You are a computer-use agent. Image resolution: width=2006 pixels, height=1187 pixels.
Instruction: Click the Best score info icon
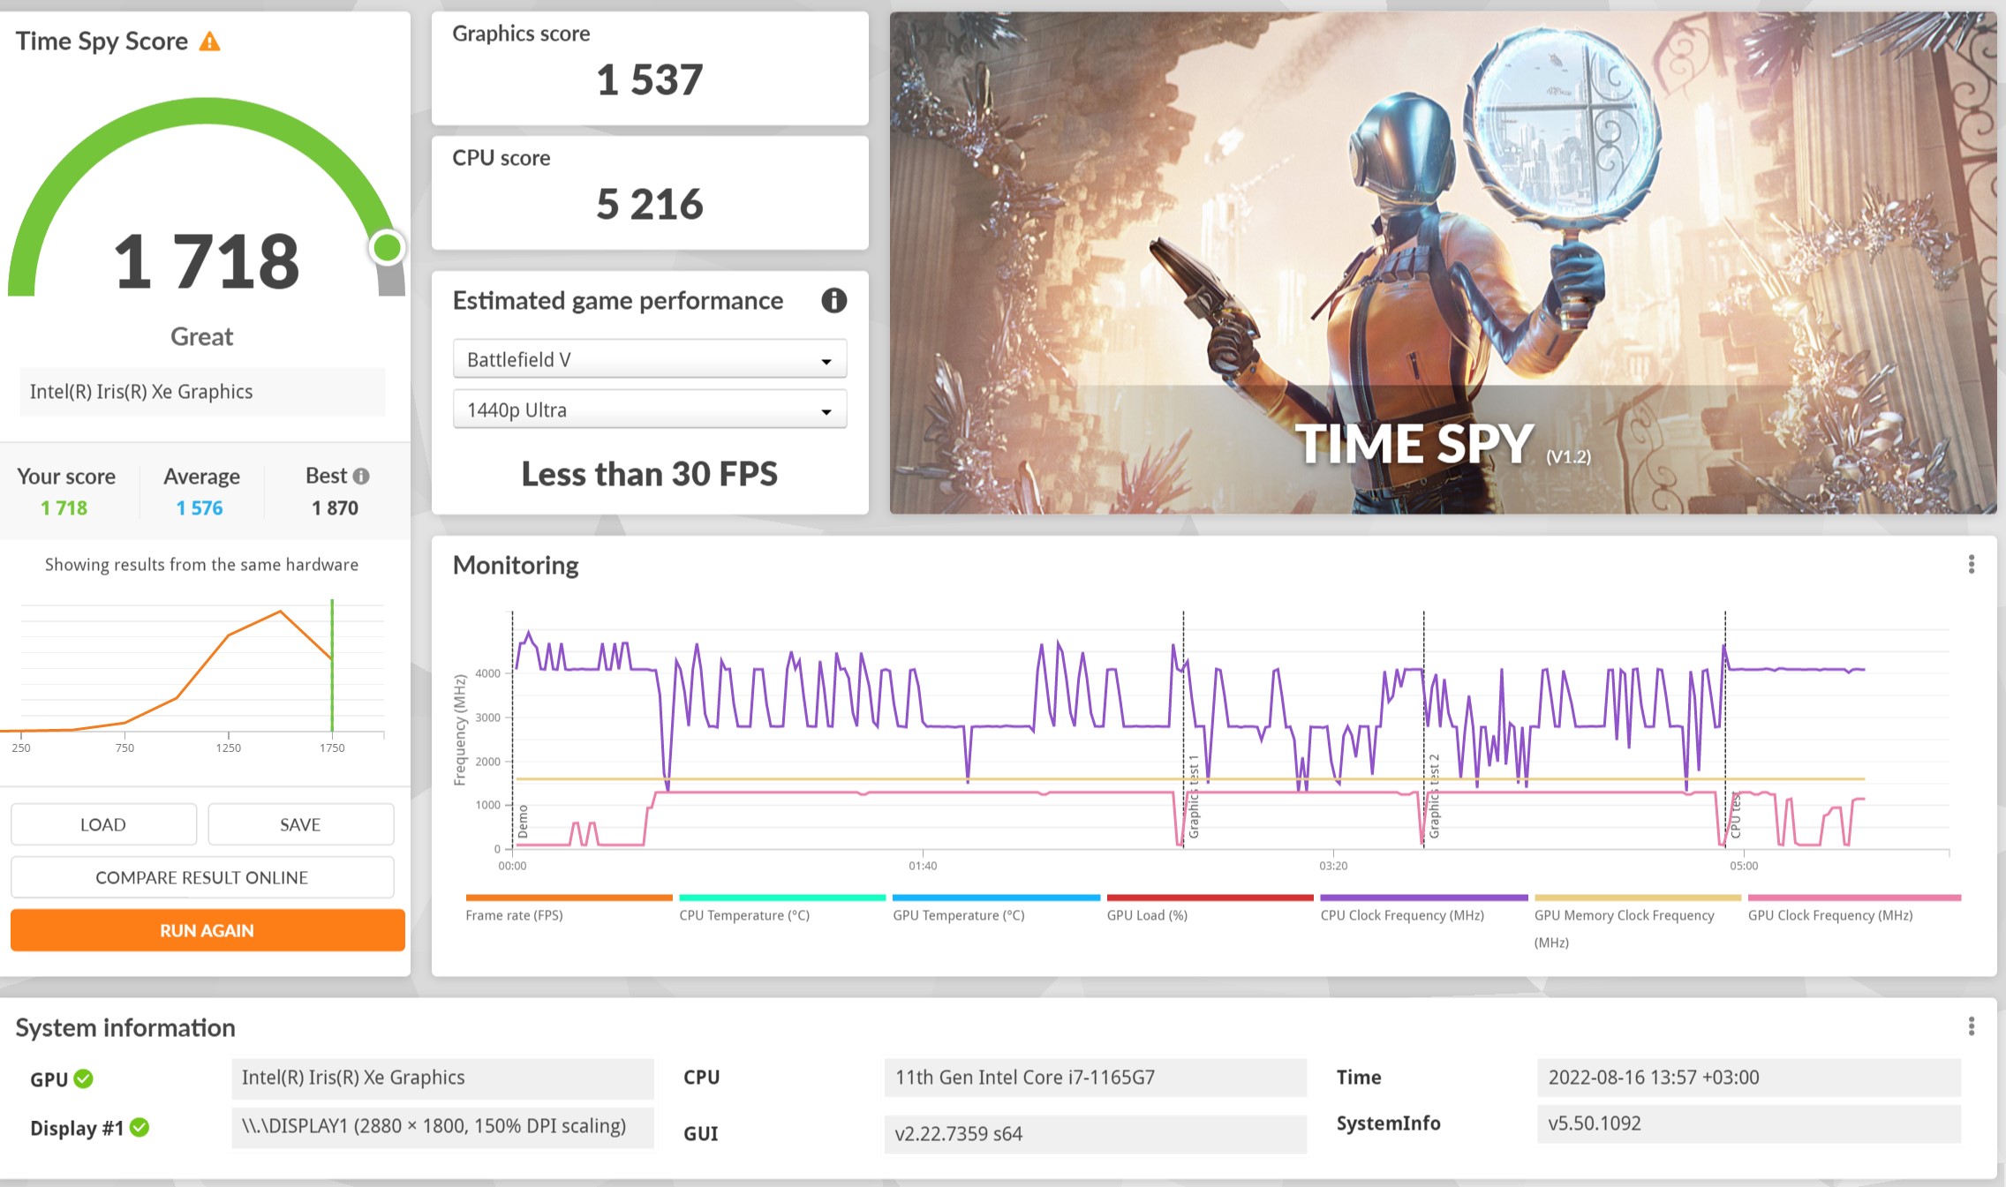click(x=359, y=475)
